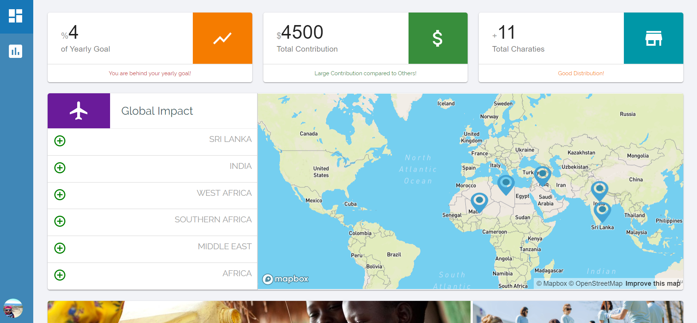
Task: Click the 4500 Total Contribution value
Action: point(302,32)
